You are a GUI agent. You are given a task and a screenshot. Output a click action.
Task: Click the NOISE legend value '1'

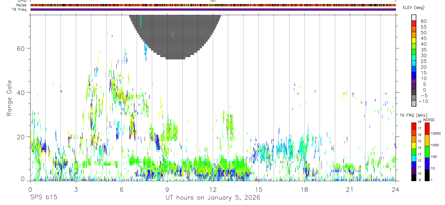[x=432, y=180]
